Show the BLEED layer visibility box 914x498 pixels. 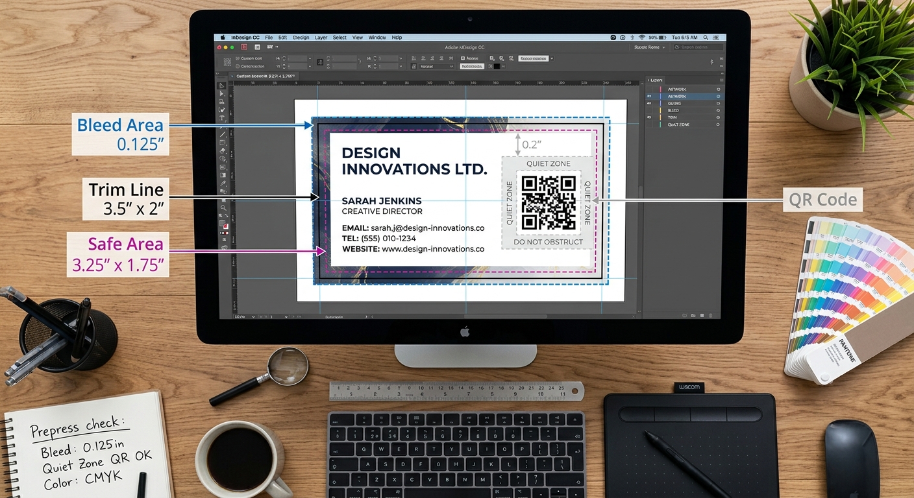click(x=649, y=110)
